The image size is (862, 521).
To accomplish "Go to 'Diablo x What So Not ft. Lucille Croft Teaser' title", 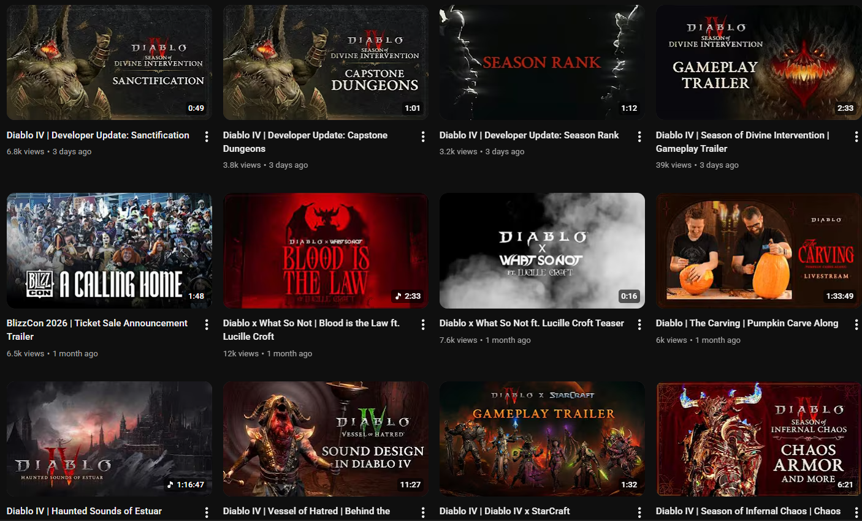I will (x=532, y=323).
